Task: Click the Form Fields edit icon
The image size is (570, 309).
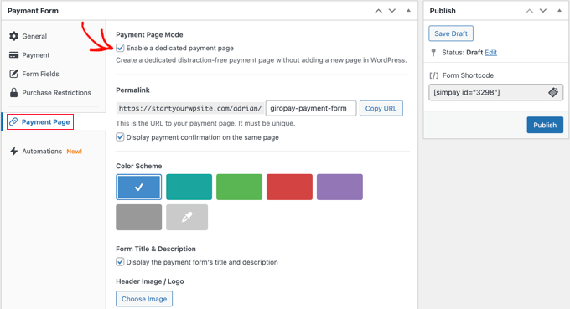Action: click(x=13, y=74)
